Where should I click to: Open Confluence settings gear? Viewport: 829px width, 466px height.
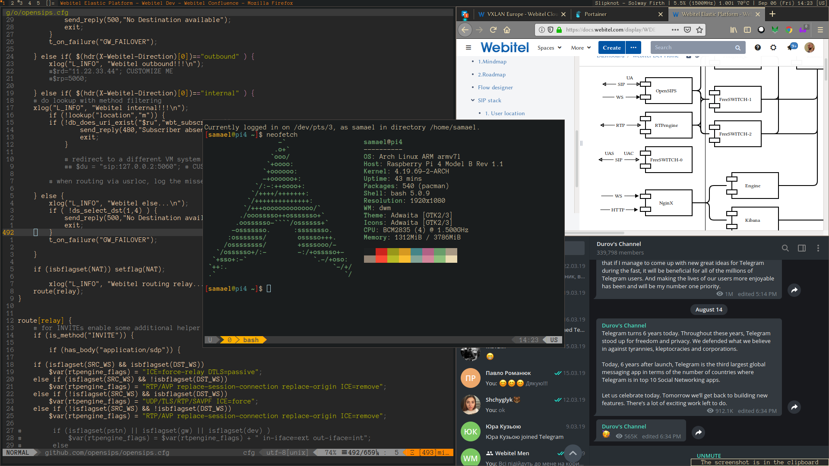click(773, 47)
